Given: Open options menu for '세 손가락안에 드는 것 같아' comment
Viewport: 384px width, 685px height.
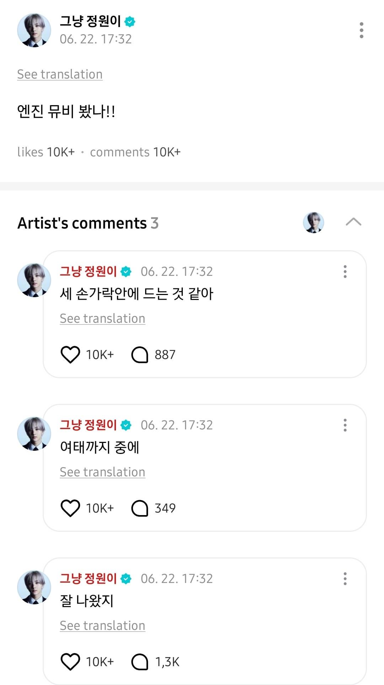Looking at the screenshot, I should coord(345,272).
